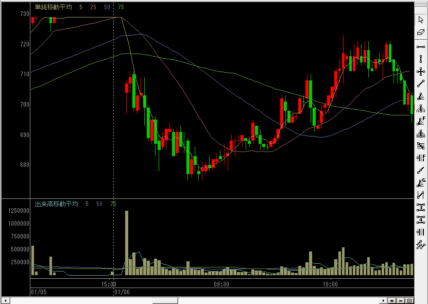Pick the first arc drawing tool
The width and height of the screenshot is (428, 304).
click(x=421, y=109)
